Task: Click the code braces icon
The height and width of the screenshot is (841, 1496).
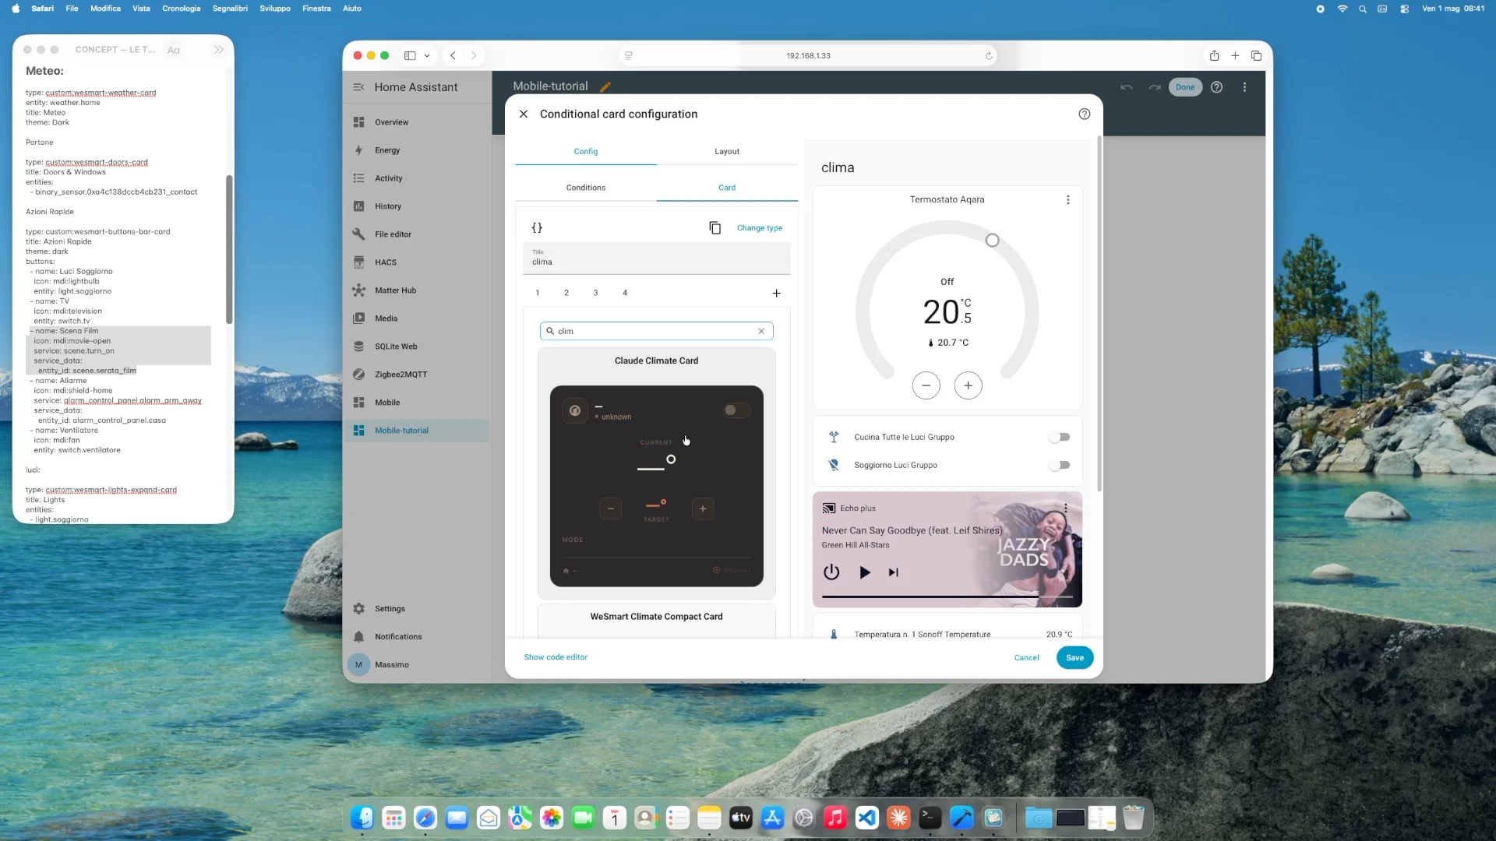Action: pyautogui.click(x=537, y=227)
